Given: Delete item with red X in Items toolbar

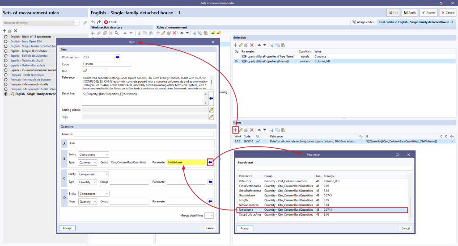Looking at the screenshot, I should coord(252,130).
